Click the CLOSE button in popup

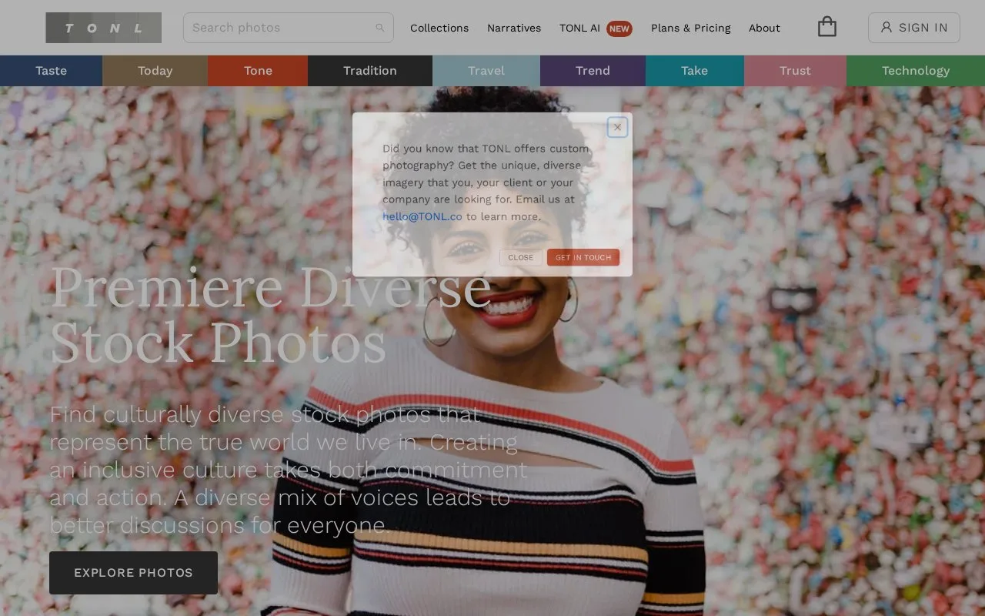pyautogui.click(x=521, y=257)
